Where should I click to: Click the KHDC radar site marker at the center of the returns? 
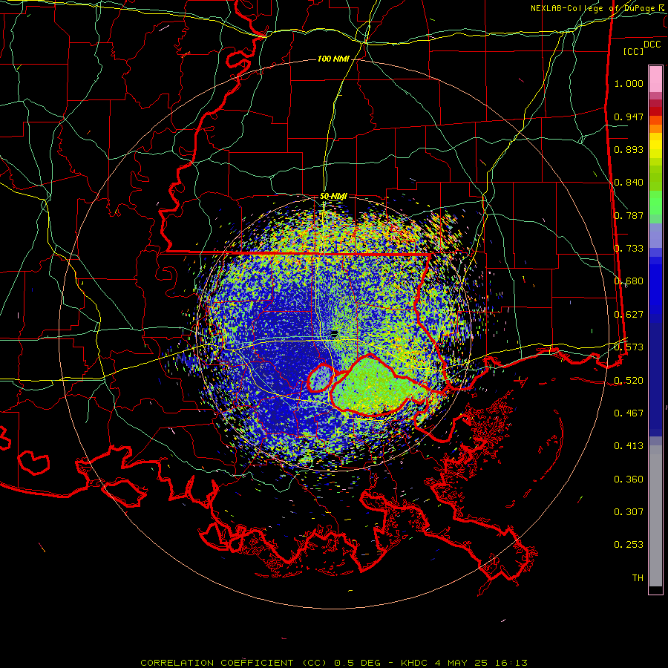coord(335,333)
